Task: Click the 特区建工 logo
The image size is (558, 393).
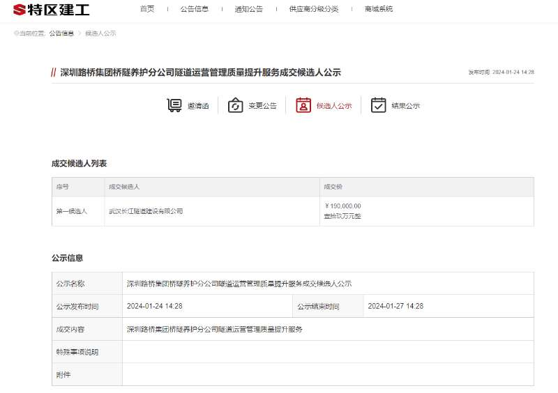Action: (x=51, y=10)
